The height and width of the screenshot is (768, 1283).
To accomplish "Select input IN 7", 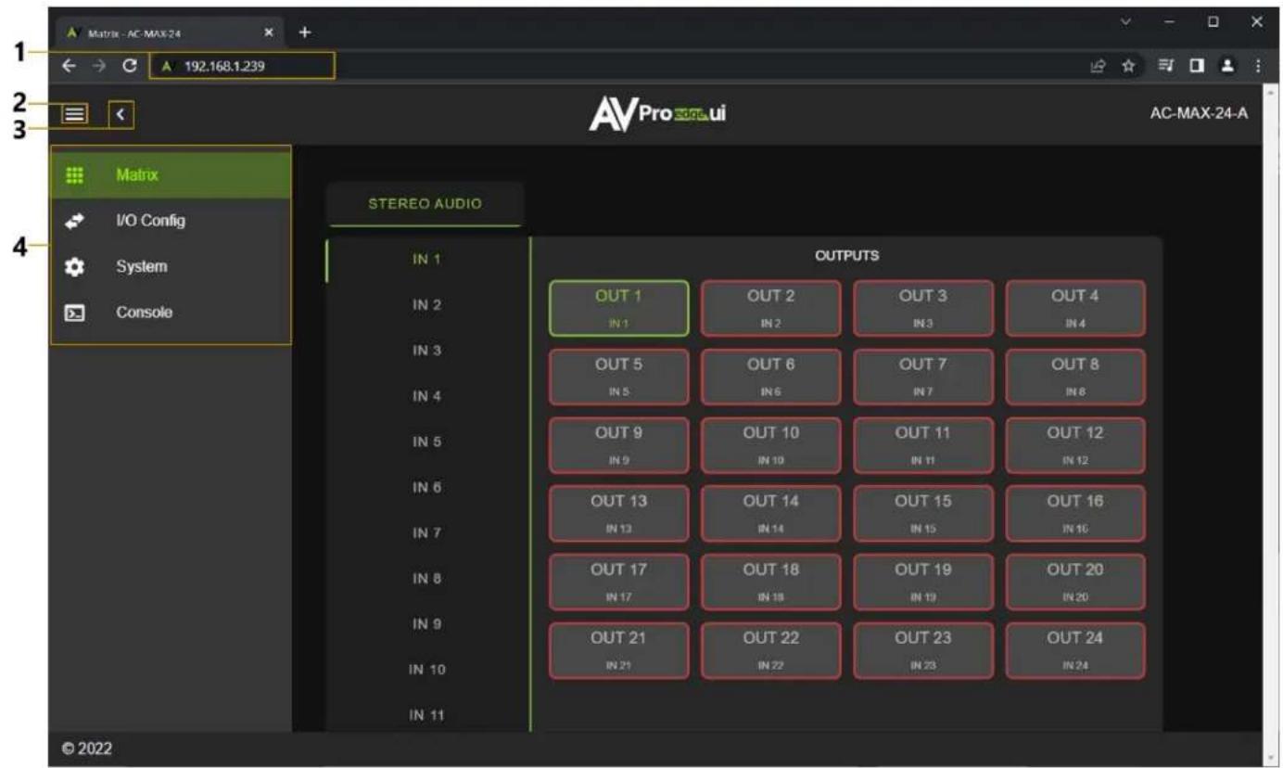I will pyautogui.click(x=426, y=533).
